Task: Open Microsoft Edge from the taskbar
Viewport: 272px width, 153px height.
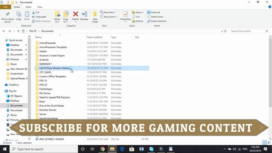Action: click(122, 149)
